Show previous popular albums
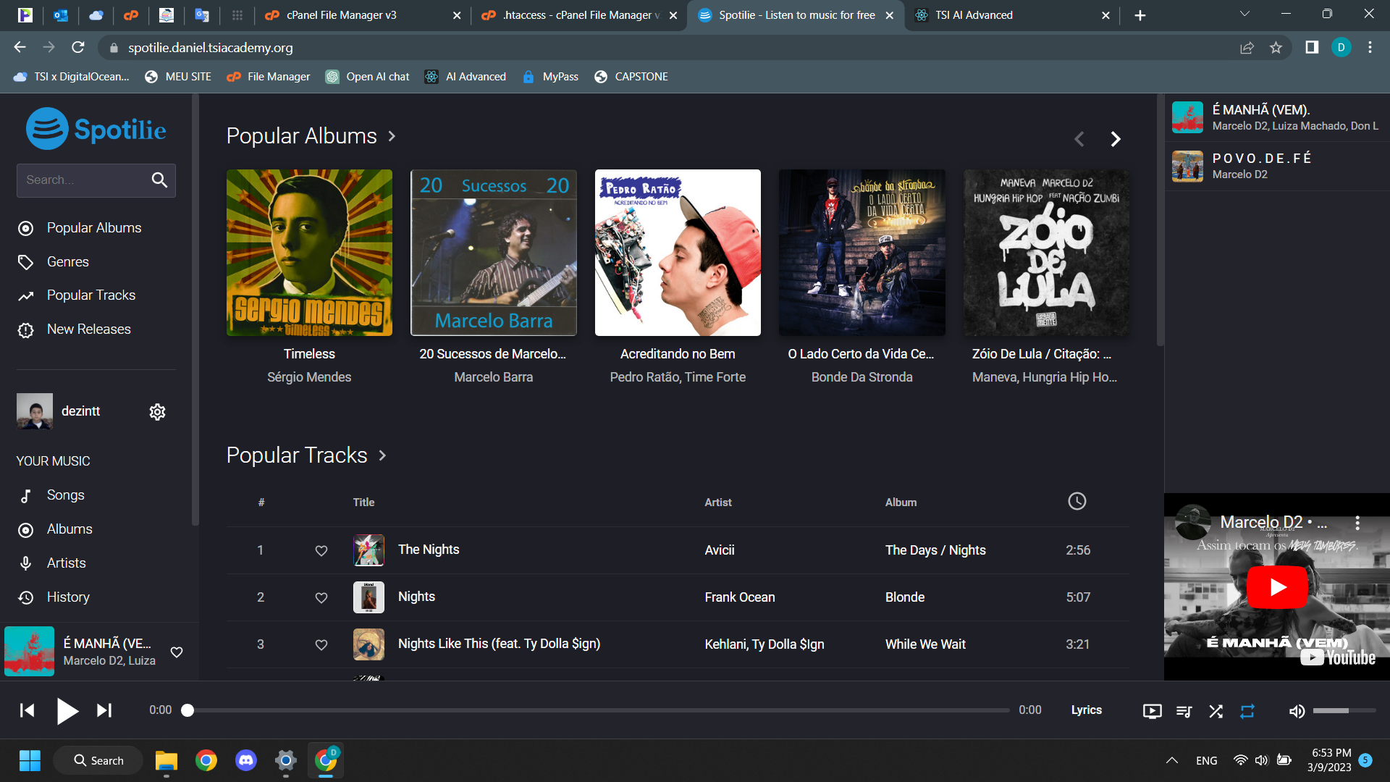Screen dimensions: 1390x782 click(x=1079, y=139)
